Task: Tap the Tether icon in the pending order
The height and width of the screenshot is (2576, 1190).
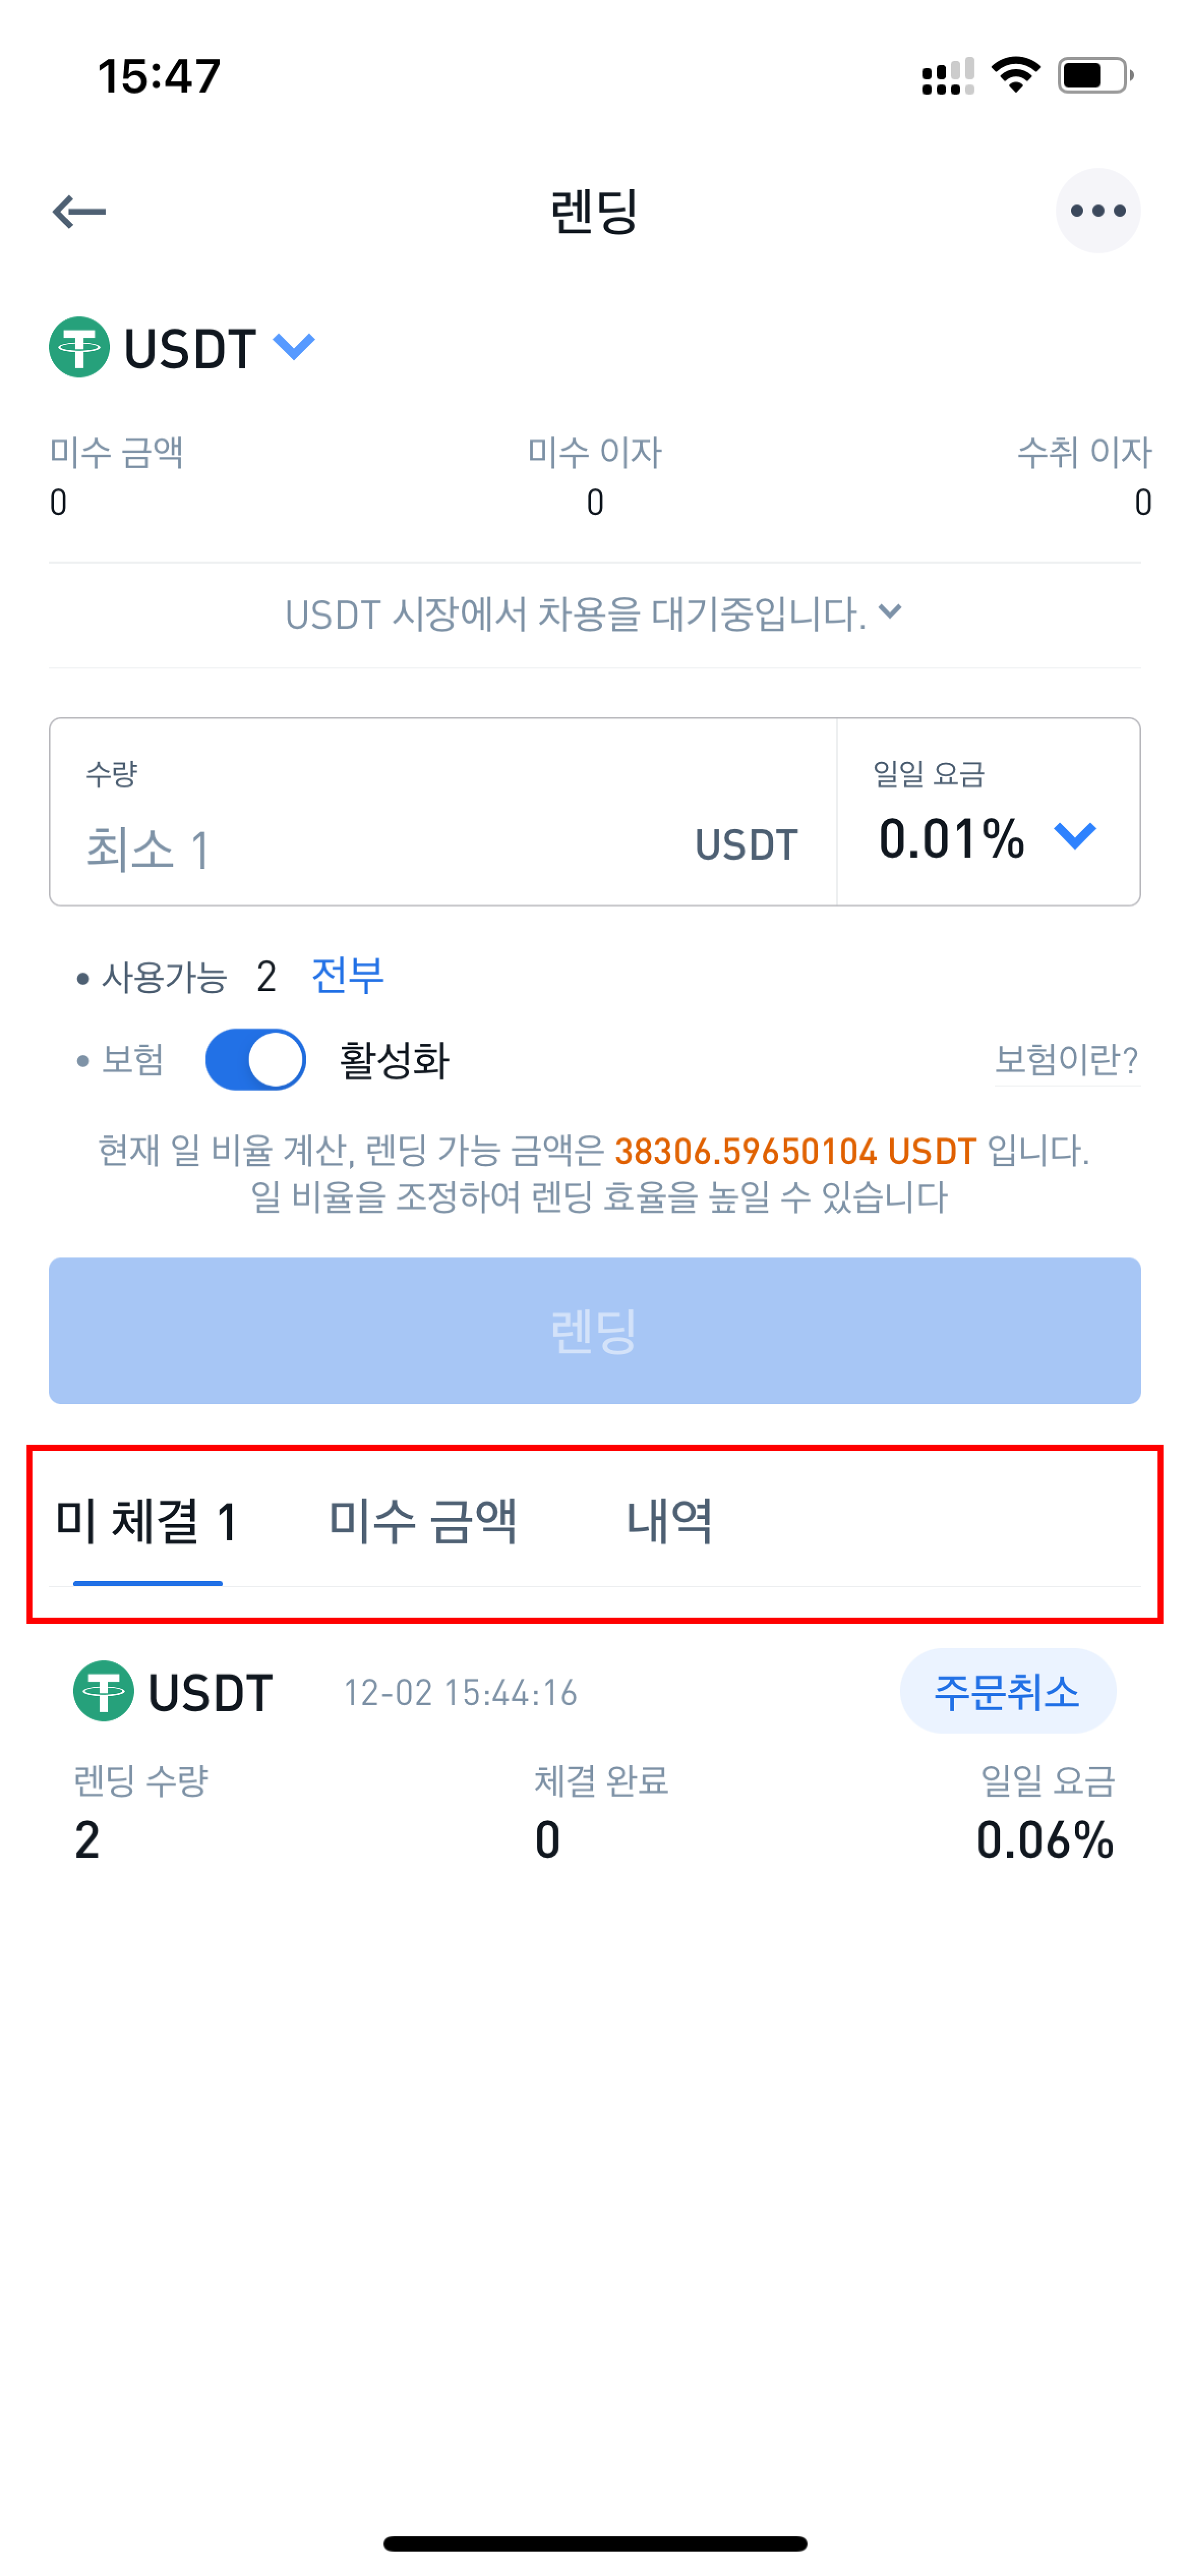Action: coord(103,1691)
